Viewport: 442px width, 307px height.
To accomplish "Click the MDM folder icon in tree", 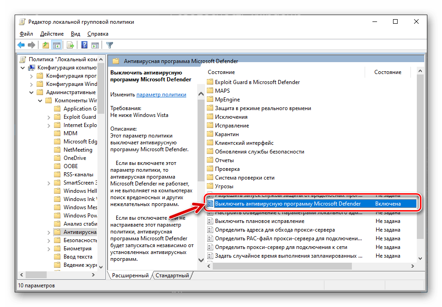I will click(57, 133).
